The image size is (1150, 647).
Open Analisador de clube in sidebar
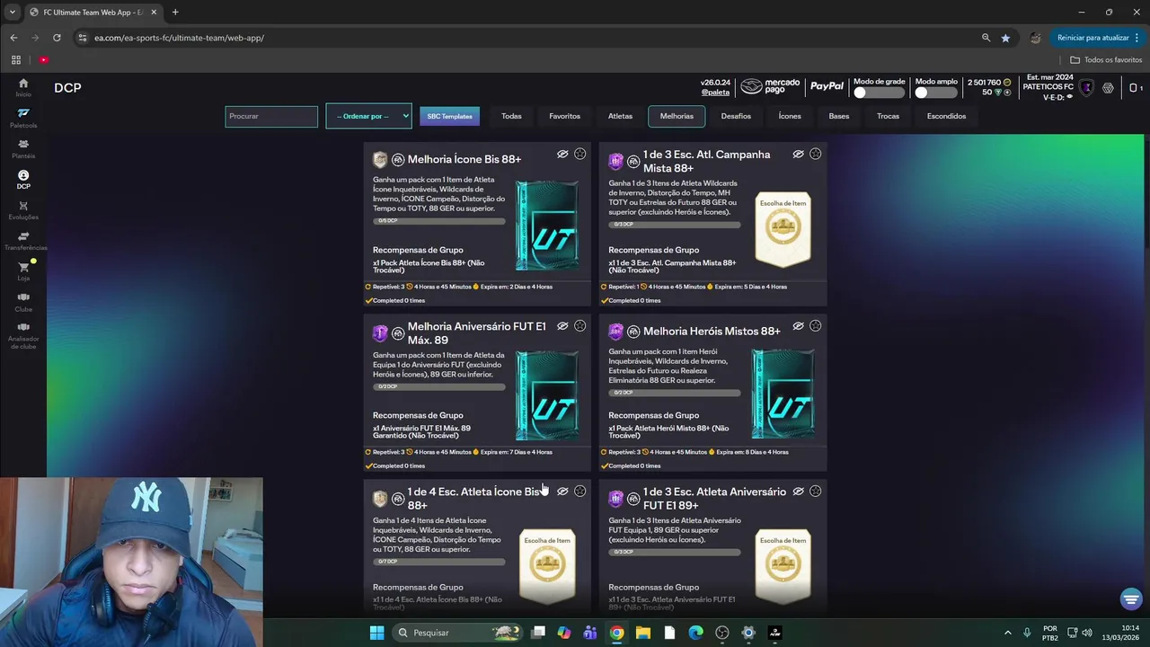tap(23, 334)
